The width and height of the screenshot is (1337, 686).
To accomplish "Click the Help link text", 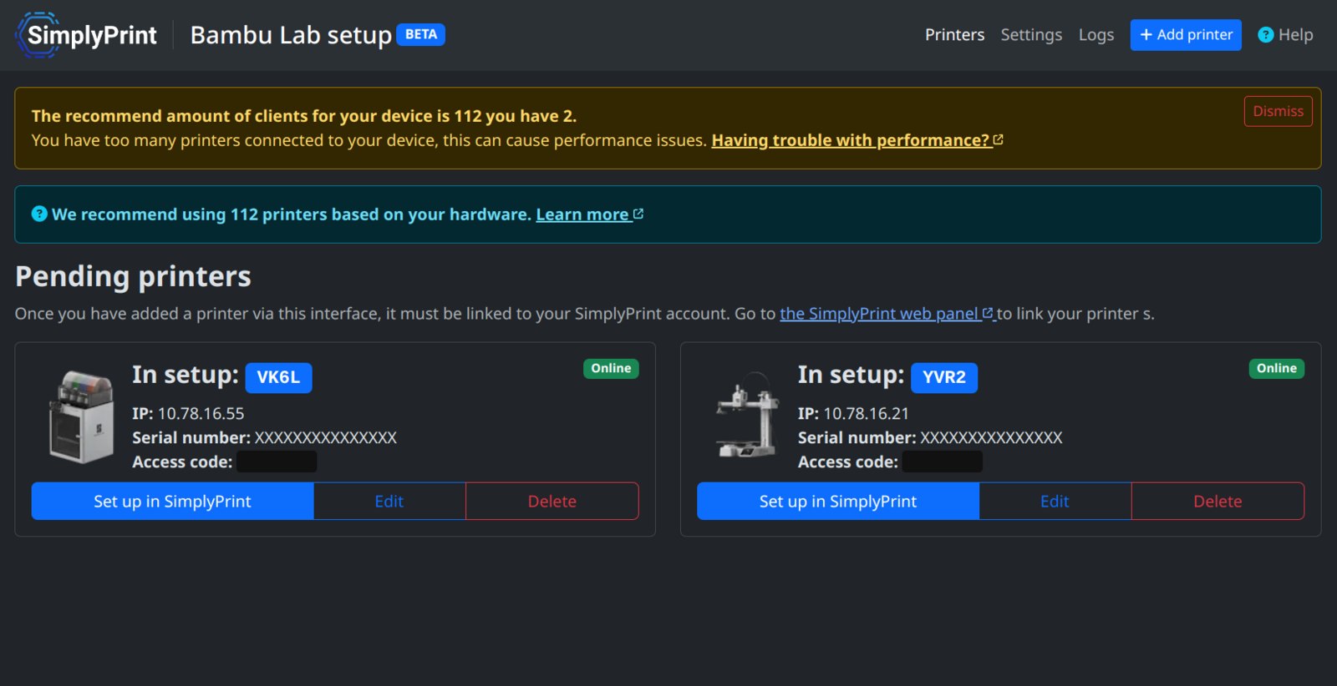I will coord(1296,35).
